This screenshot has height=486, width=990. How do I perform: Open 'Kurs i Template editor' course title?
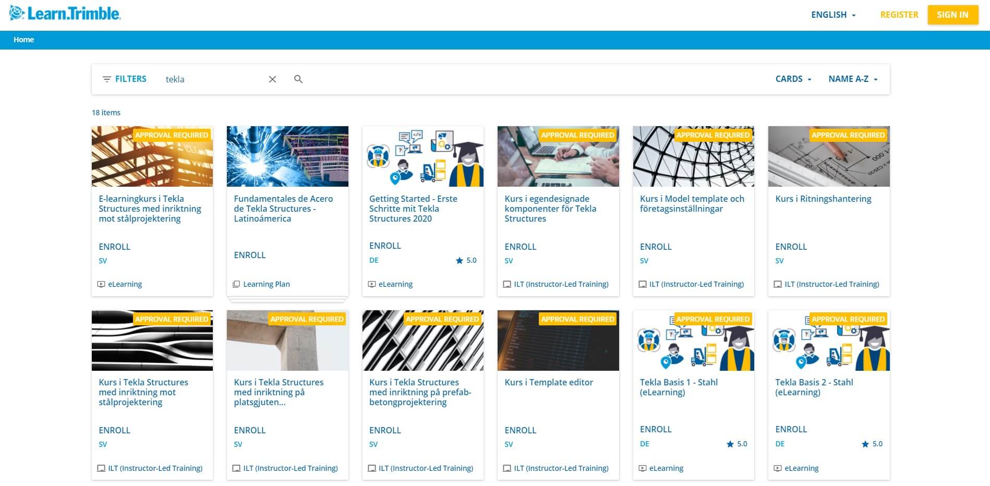549,382
